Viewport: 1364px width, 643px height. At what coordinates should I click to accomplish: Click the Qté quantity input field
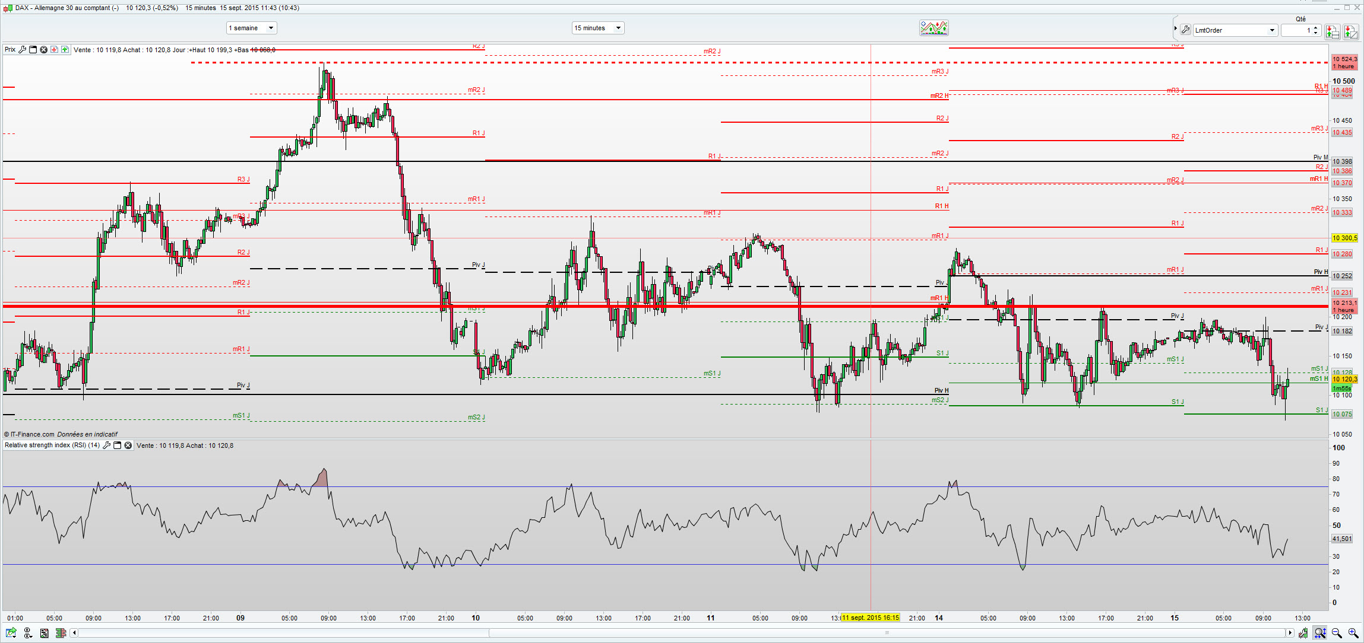1296,30
